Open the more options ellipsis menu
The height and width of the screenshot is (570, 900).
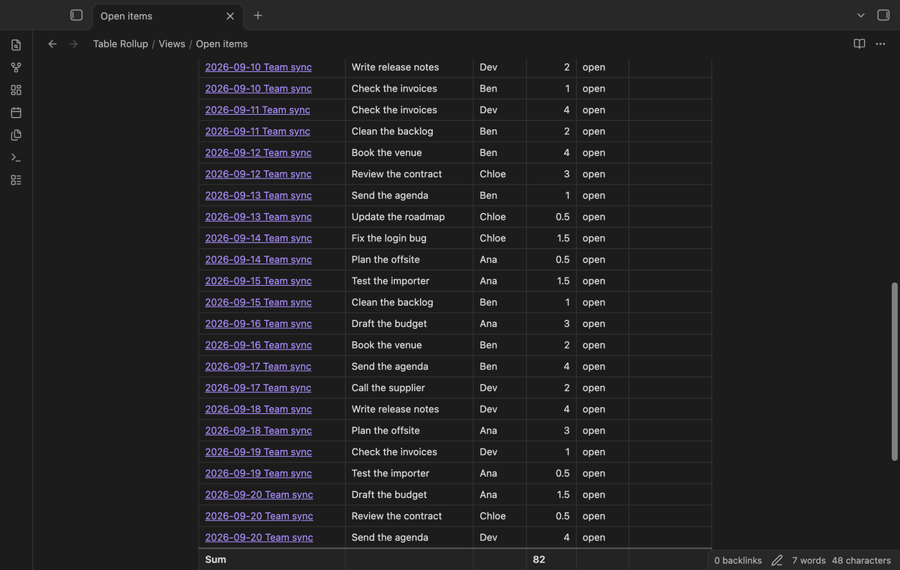point(880,43)
